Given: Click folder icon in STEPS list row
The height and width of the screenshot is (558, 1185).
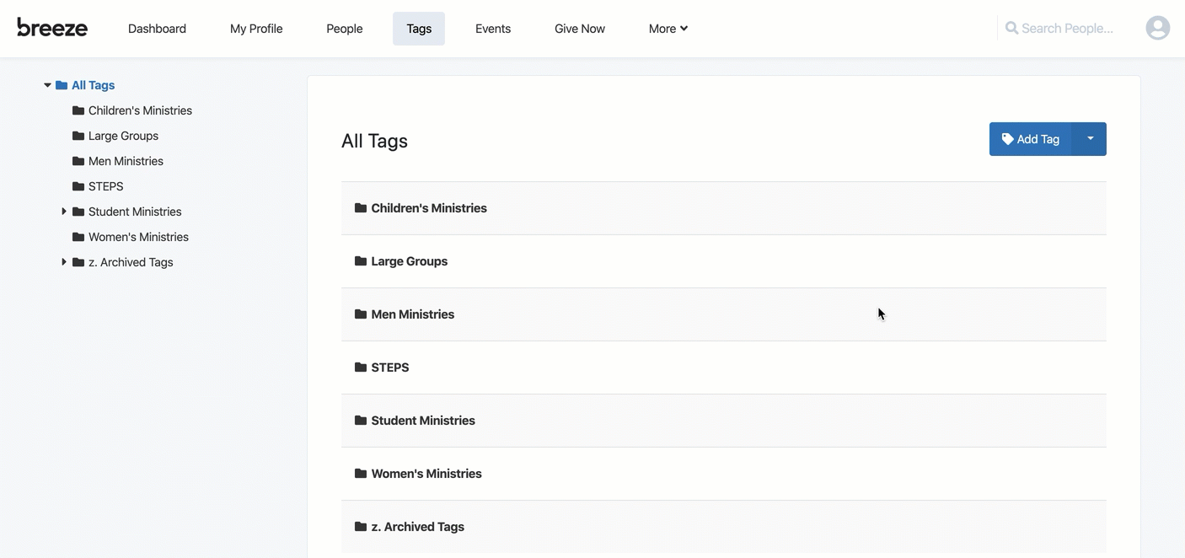Looking at the screenshot, I should pyautogui.click(x=361, y=368).
